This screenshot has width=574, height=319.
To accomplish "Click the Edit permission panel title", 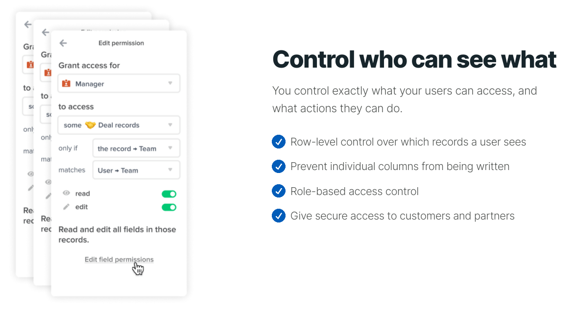I will pyautogui.click(x=121, y=43).
